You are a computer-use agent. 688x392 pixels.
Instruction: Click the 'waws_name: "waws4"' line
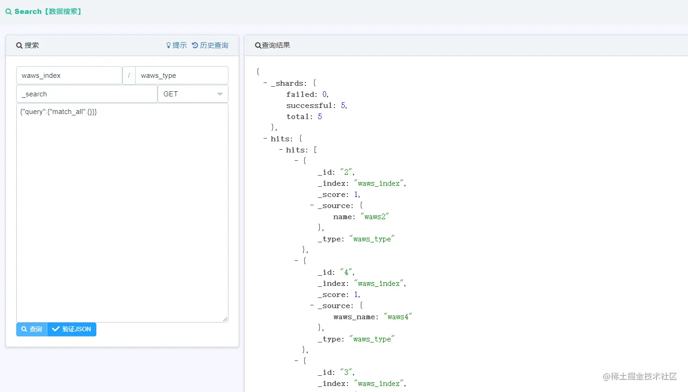tap(373, 317)
